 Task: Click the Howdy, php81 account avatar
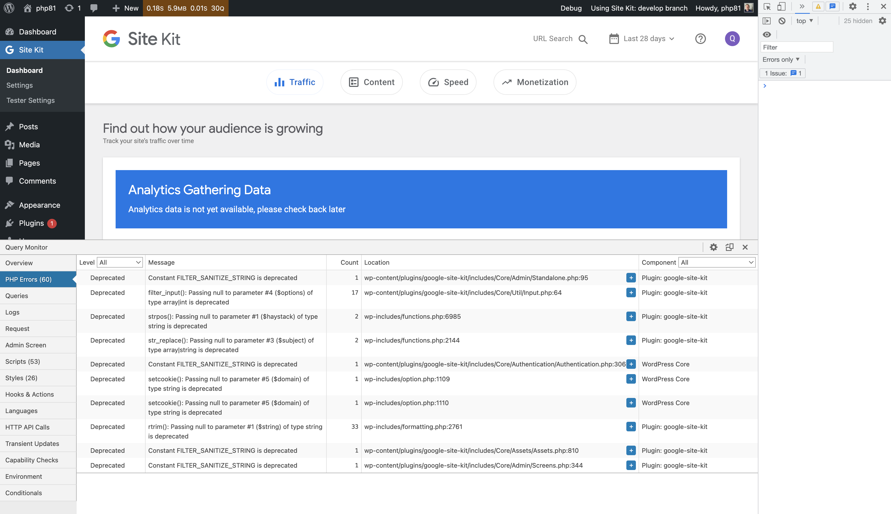(x=749, y=8)
